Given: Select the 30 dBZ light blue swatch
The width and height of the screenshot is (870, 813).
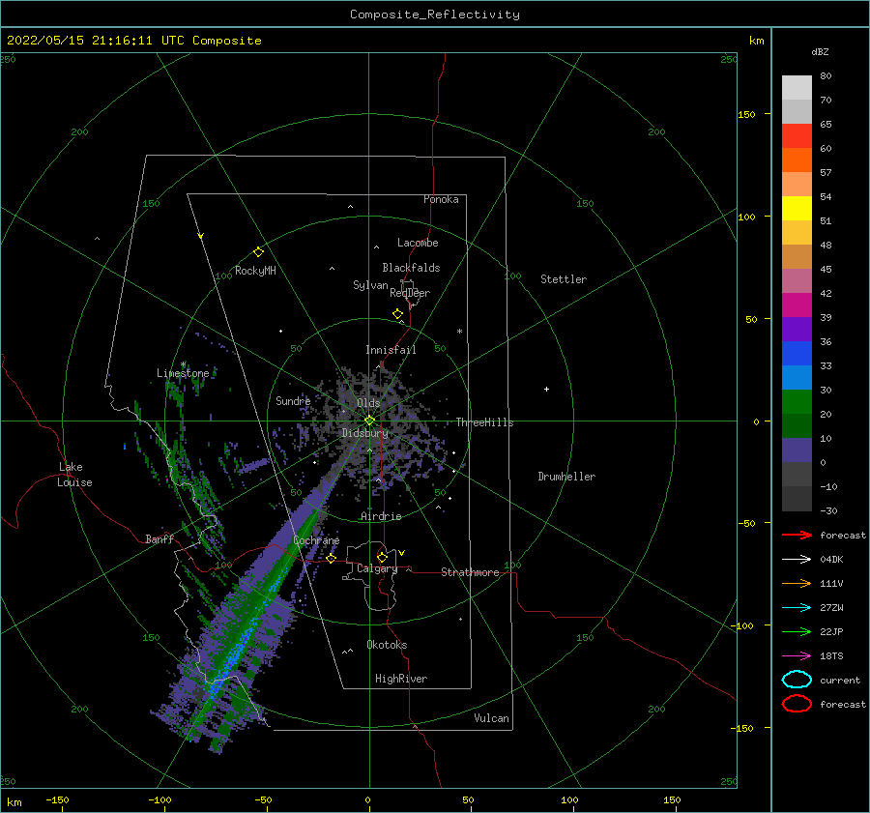Looking at the screenshot, I should [797, 378].
